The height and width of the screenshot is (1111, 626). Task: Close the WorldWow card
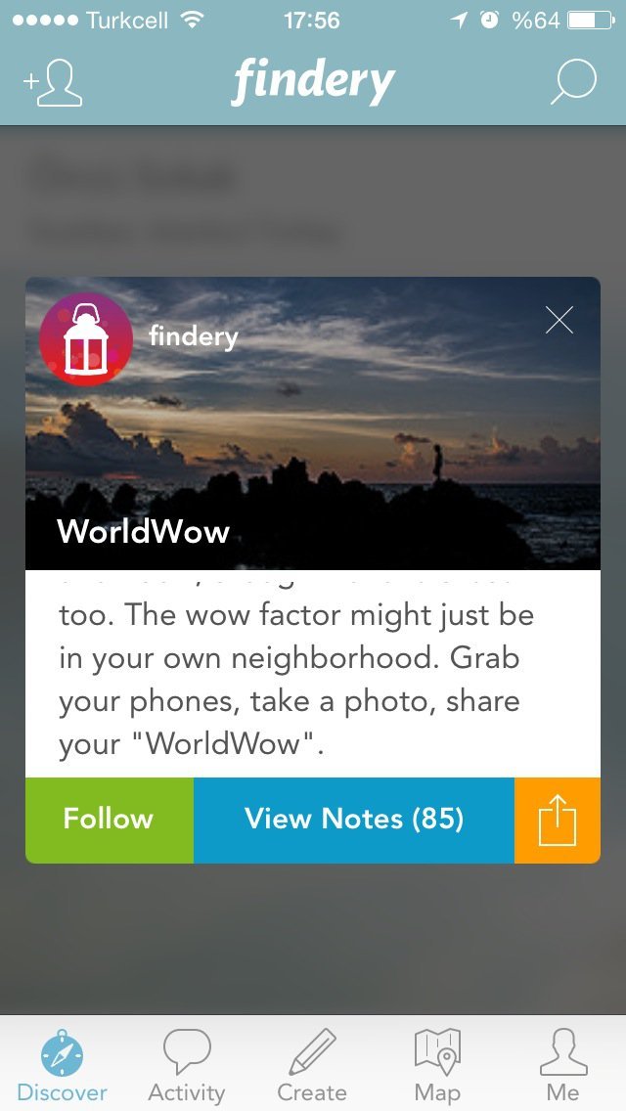559,320
